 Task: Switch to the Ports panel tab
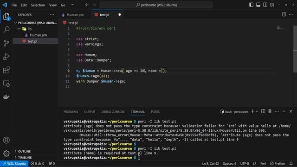coord(155,112)
